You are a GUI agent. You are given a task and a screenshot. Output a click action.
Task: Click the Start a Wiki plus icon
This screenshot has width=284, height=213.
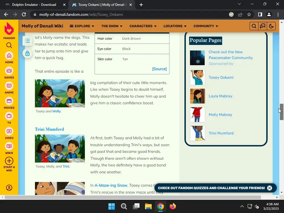tap(9, 161)
